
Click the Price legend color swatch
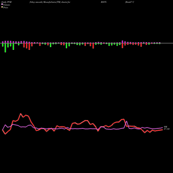[2, 7]
